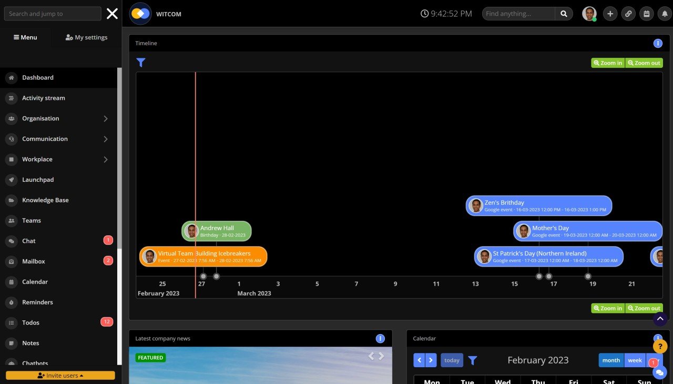This screenshot has height=384, width=673.
Task: Click the Find anything search field
Action: coord(518,14)
